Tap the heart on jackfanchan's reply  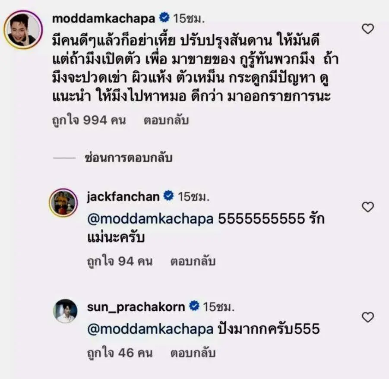pyautogui.click(x=368, y=207)
